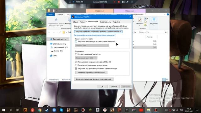This screenshot has width=201, height=113.
Task: Open the volume control in system tray
Action: (x=166, y=110)
